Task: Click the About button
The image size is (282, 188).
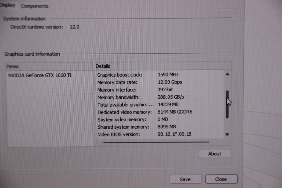Action: tap(215, 154)
